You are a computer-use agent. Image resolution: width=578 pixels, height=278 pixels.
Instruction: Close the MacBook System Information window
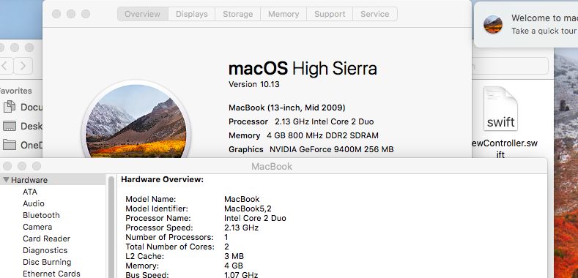(x=7, y=166)
